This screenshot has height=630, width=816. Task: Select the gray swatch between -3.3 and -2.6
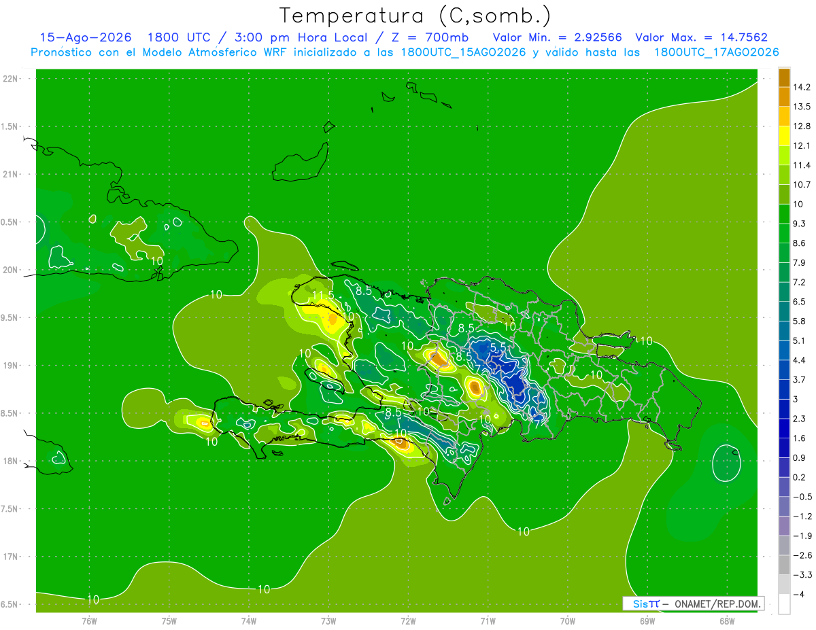pyautogui.click(x=784, y=565)
